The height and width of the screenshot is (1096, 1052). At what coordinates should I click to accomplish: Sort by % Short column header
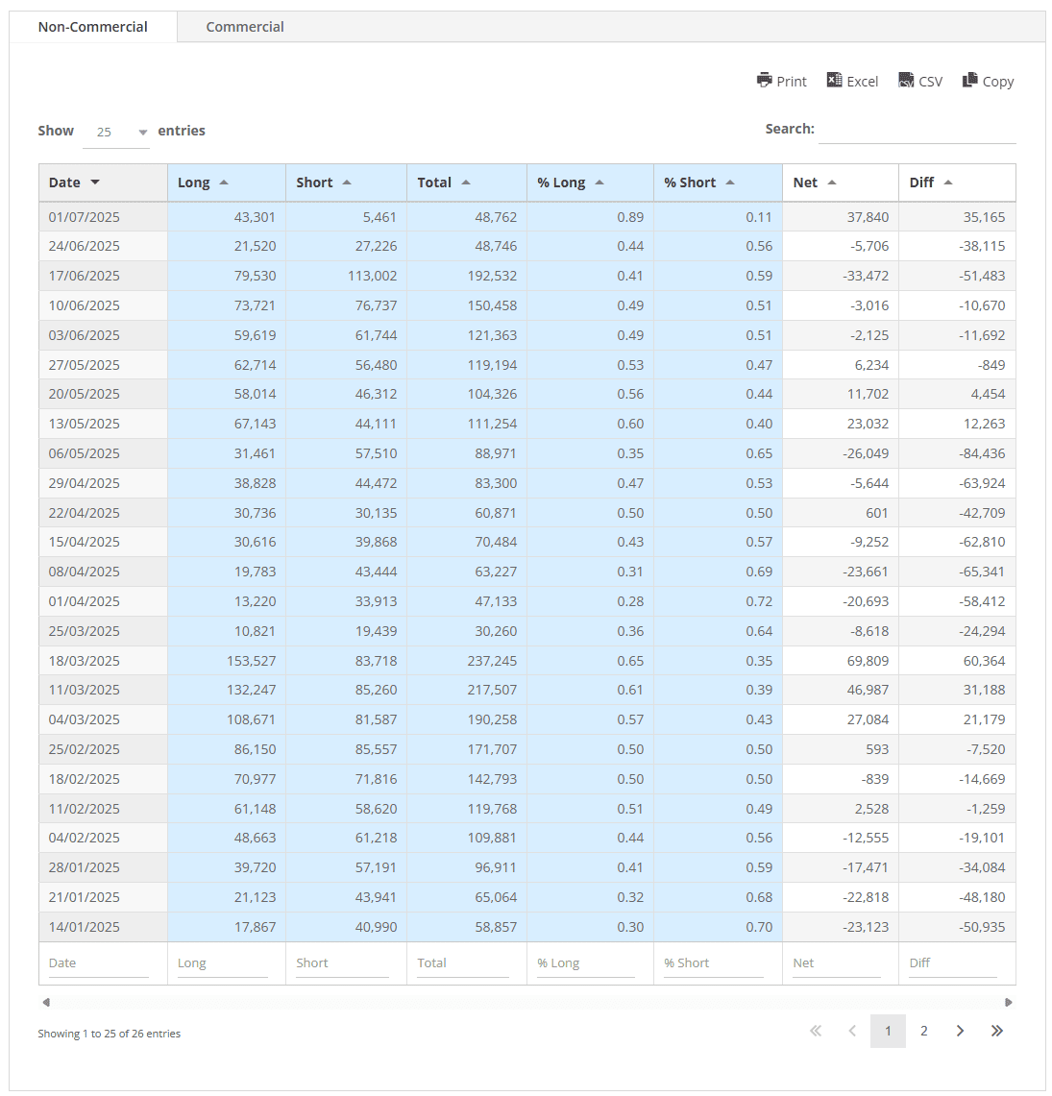point(698,183)
